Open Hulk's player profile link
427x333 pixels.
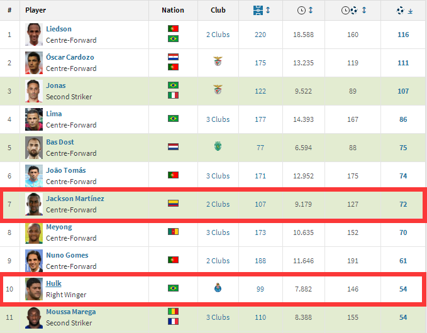[53, 283]
